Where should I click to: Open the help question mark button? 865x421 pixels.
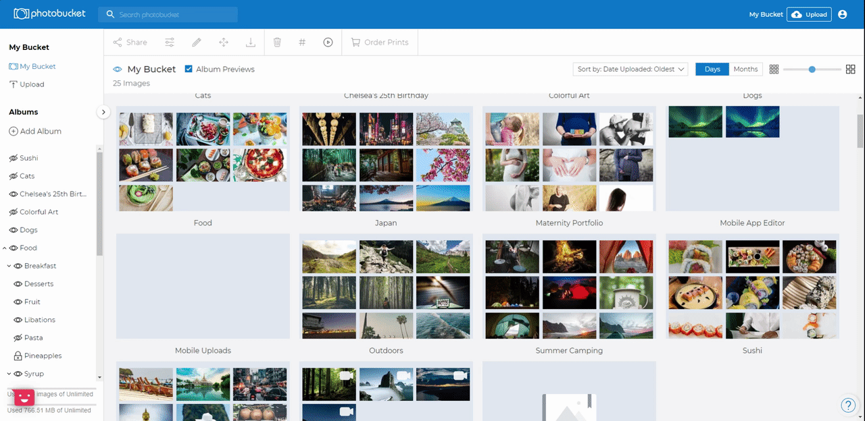(848, 405)
